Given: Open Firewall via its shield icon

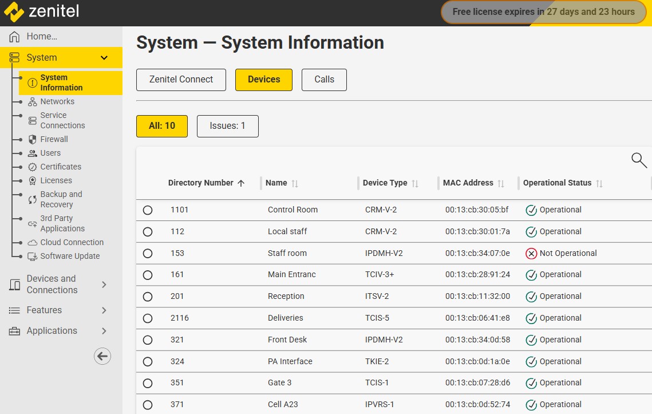Looking at the screenshot, I should click(x=33, y=139).
